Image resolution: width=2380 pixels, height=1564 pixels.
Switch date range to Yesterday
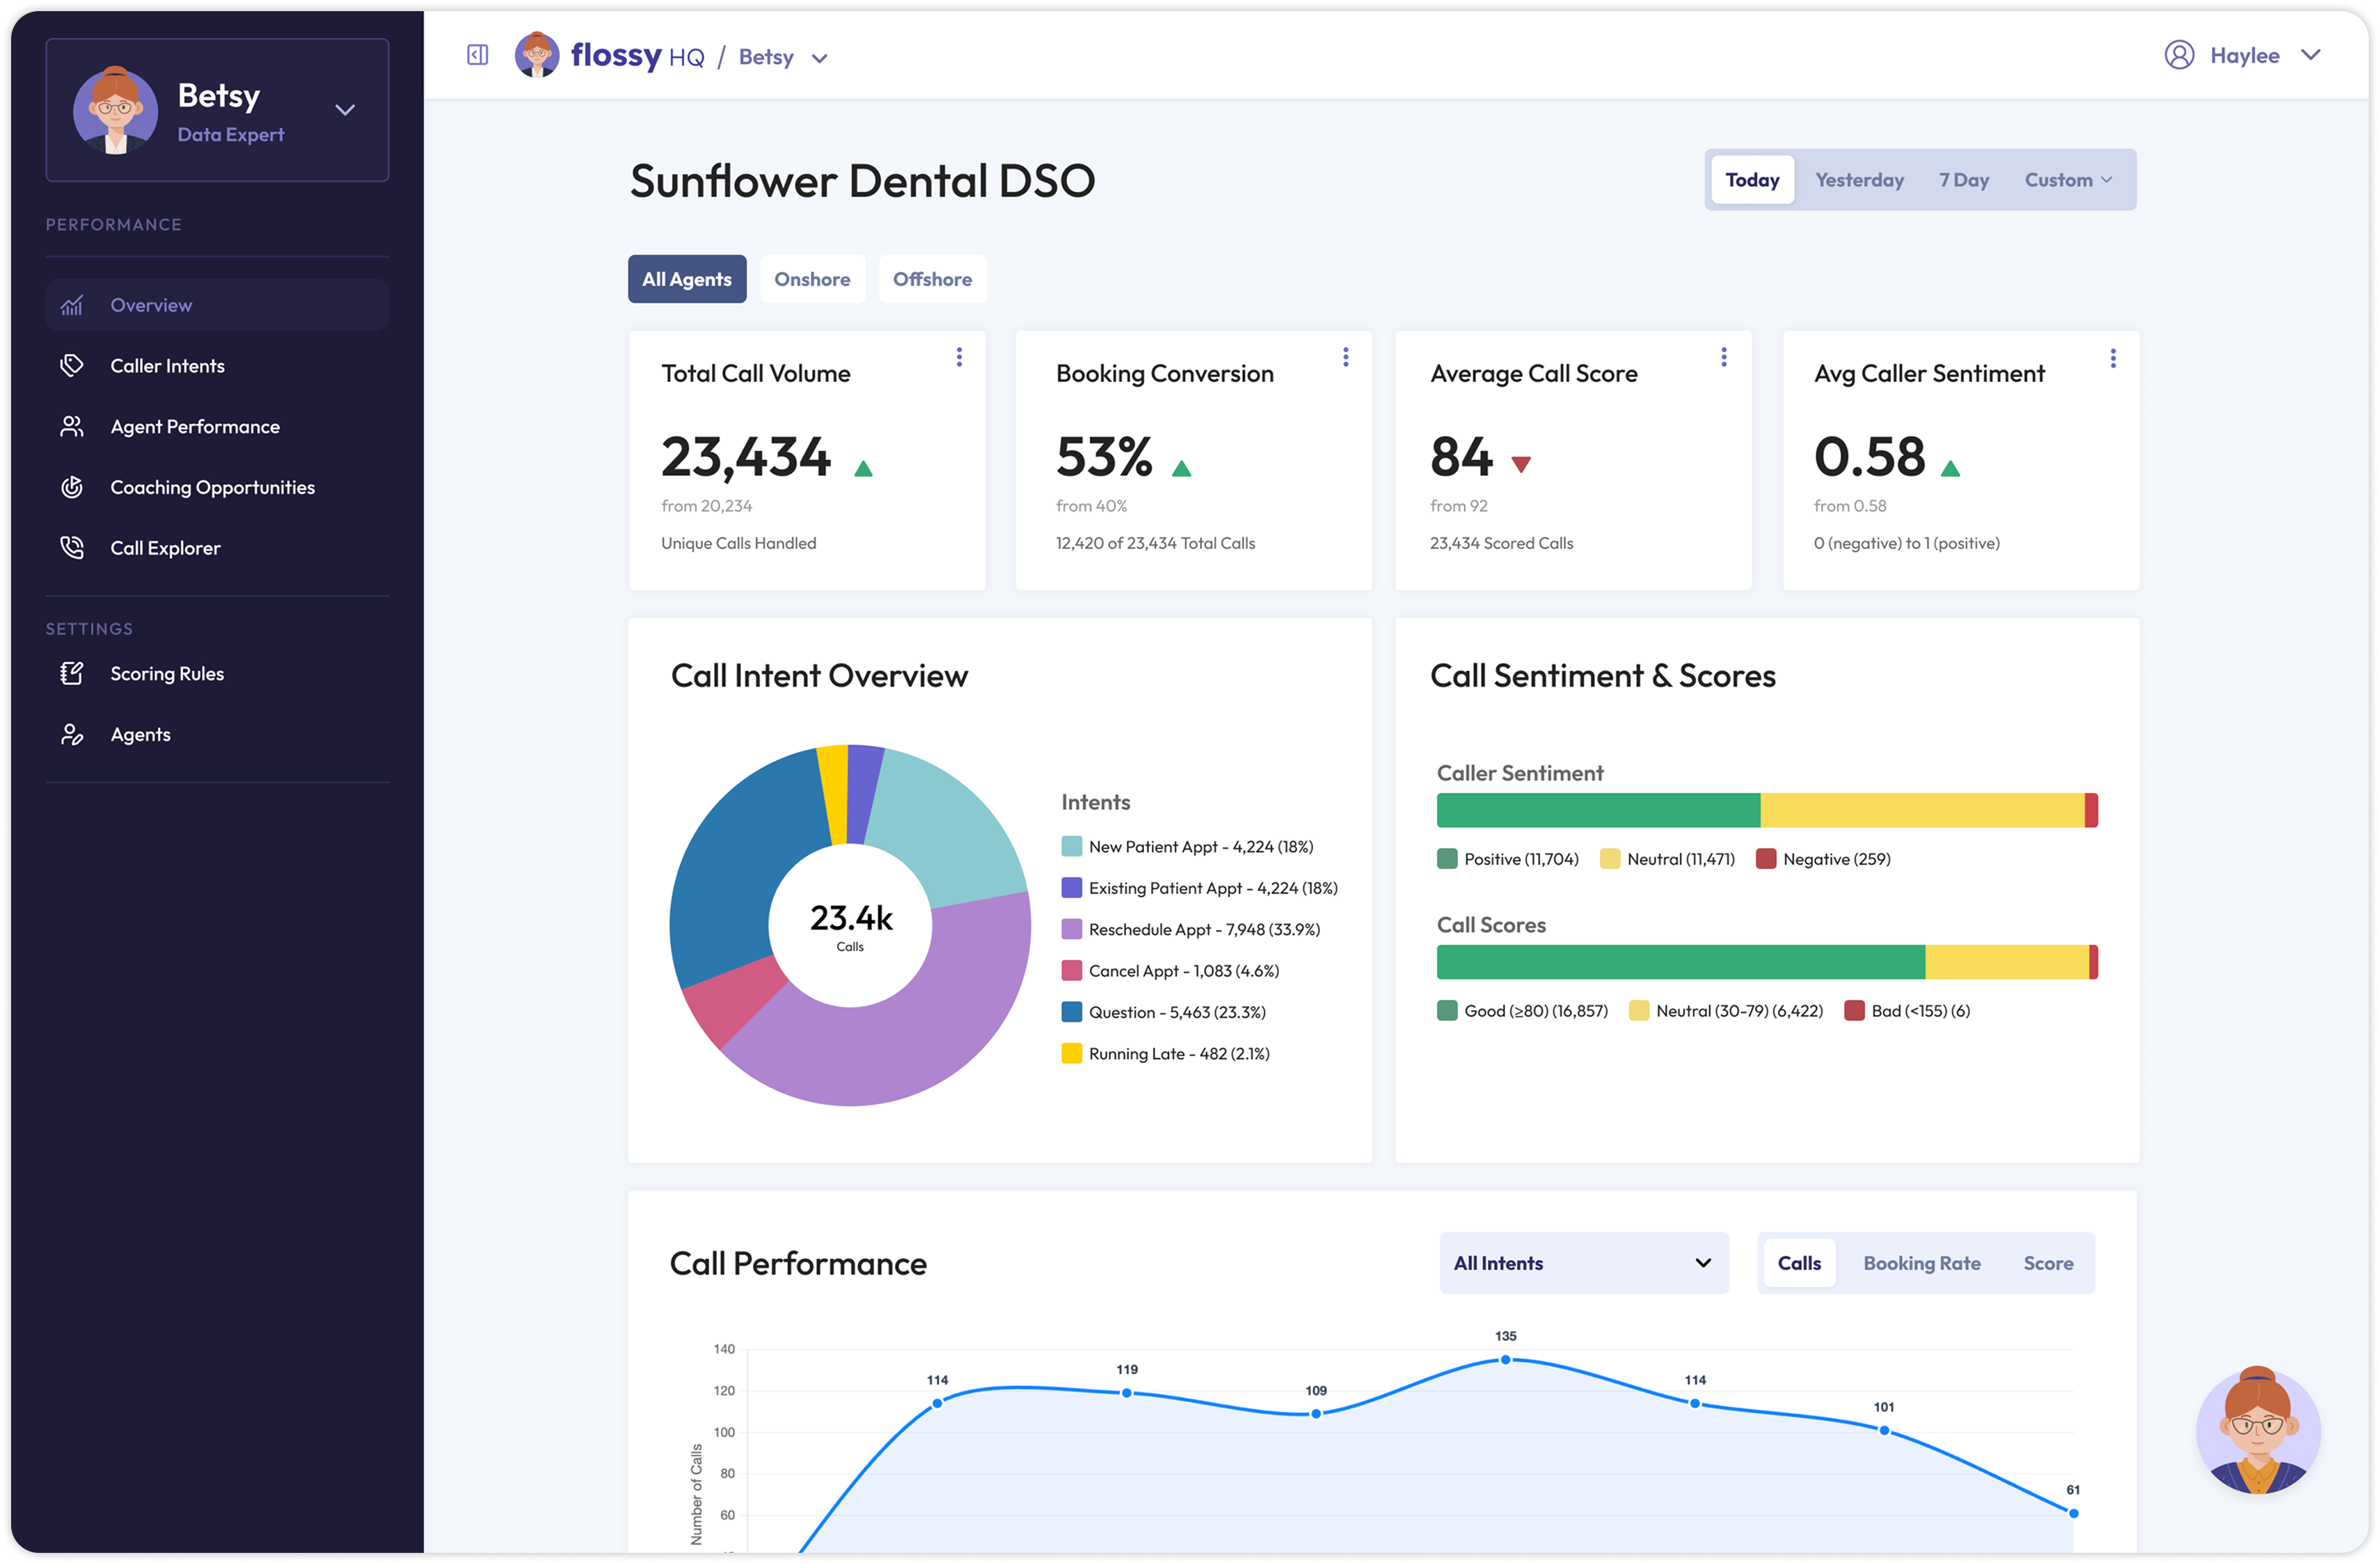click(x=1859, y=180)
